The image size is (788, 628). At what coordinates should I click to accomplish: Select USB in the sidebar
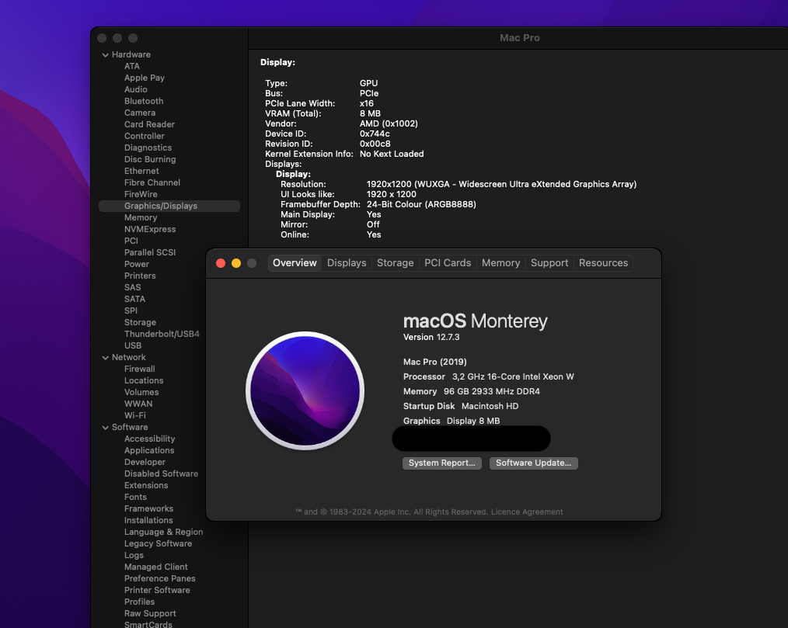pyautogui.click(x=133, y=345)
